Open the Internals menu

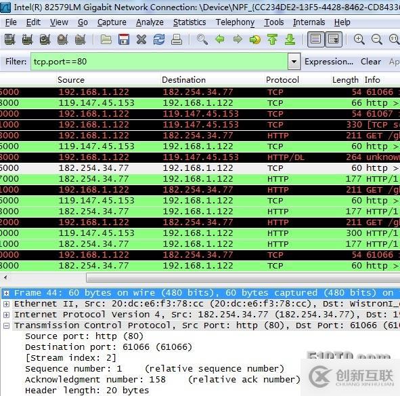tap(309, 22)
